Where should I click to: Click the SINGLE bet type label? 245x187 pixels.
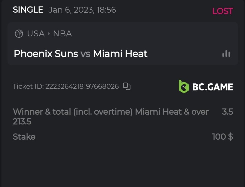28,10
